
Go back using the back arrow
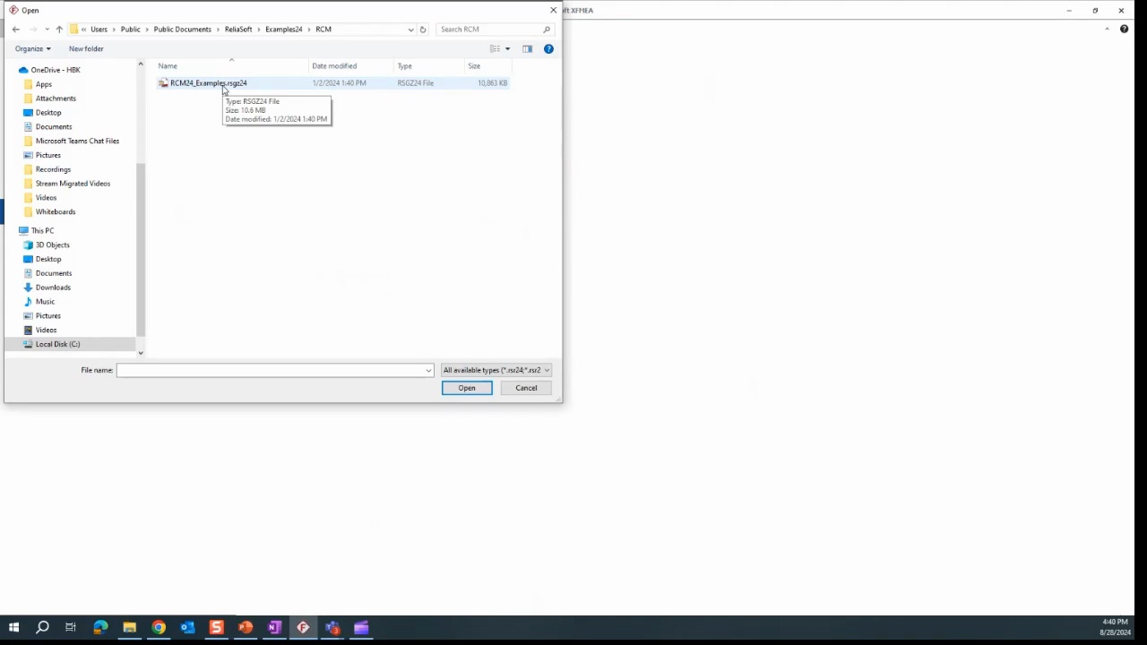point(15,30)
